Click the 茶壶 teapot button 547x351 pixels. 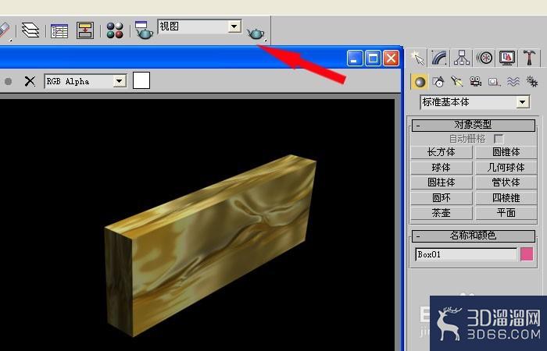442,213
